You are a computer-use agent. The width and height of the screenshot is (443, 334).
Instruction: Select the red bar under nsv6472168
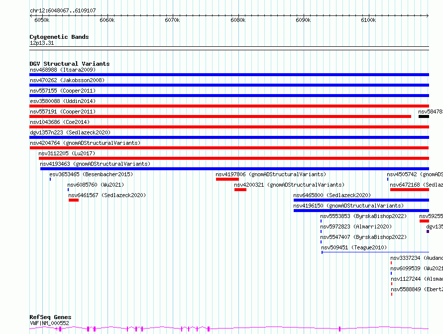coord(410,190)
